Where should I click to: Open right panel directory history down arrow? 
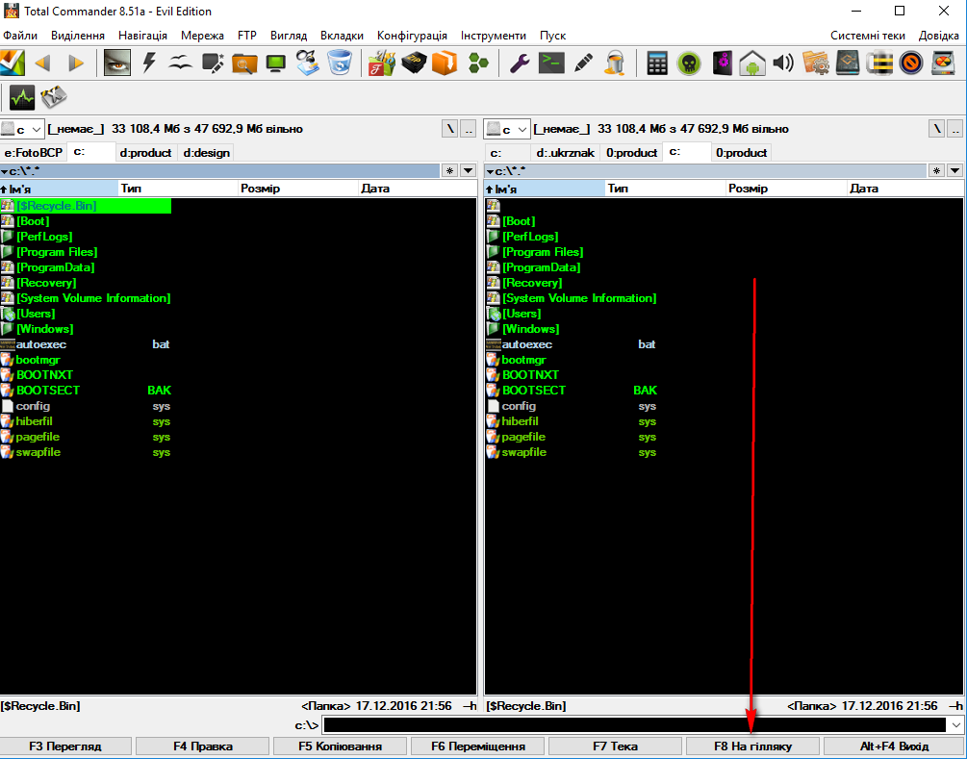955,171
